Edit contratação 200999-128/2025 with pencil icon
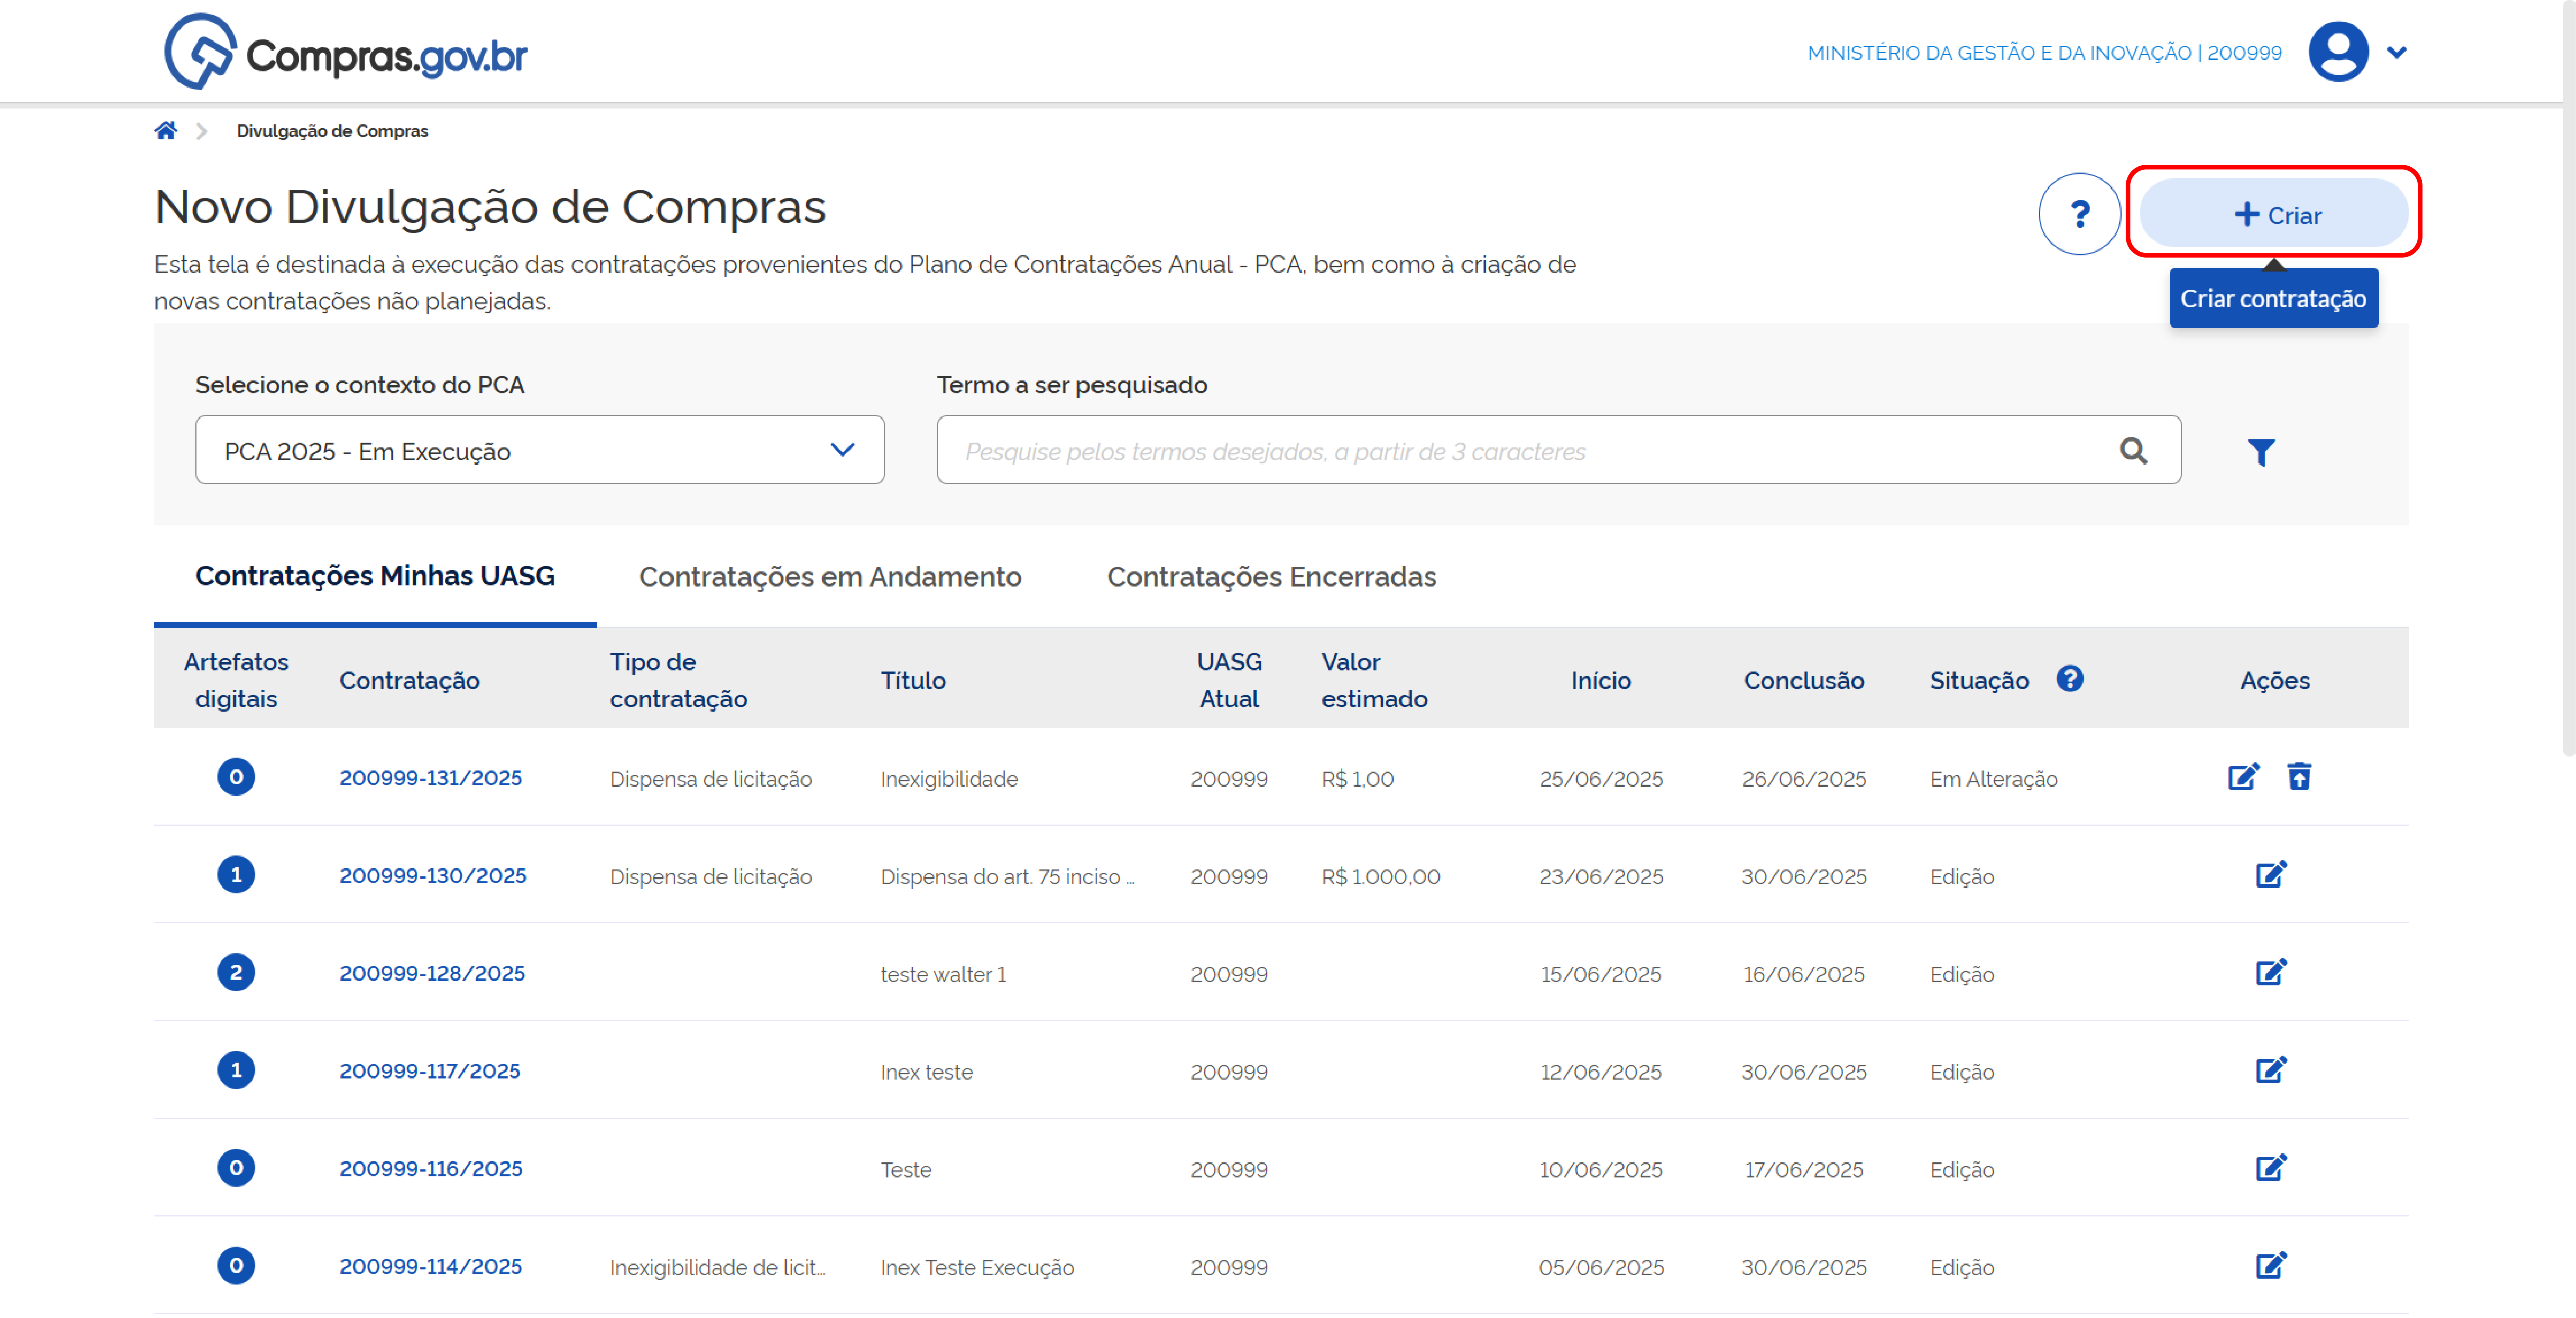 tap(2271, 973)
